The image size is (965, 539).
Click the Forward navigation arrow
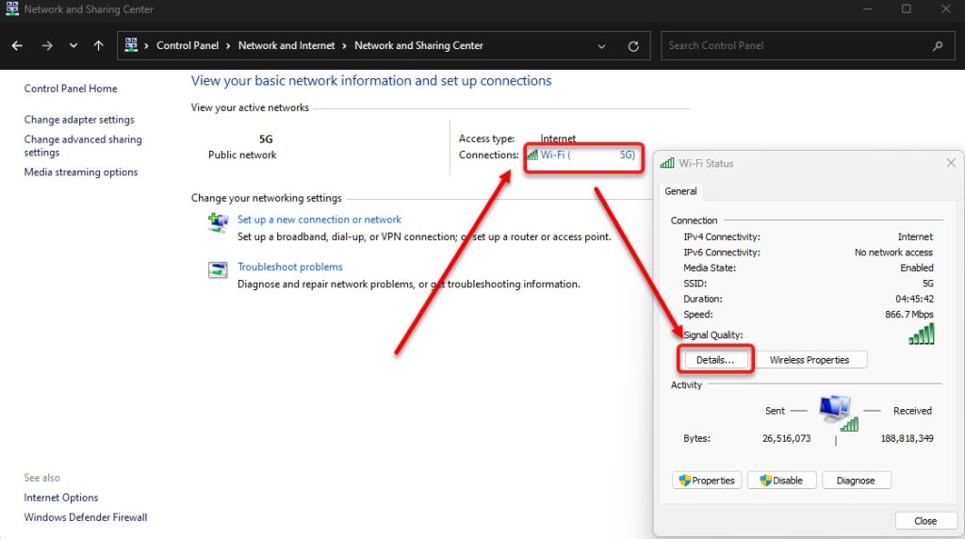47,45
